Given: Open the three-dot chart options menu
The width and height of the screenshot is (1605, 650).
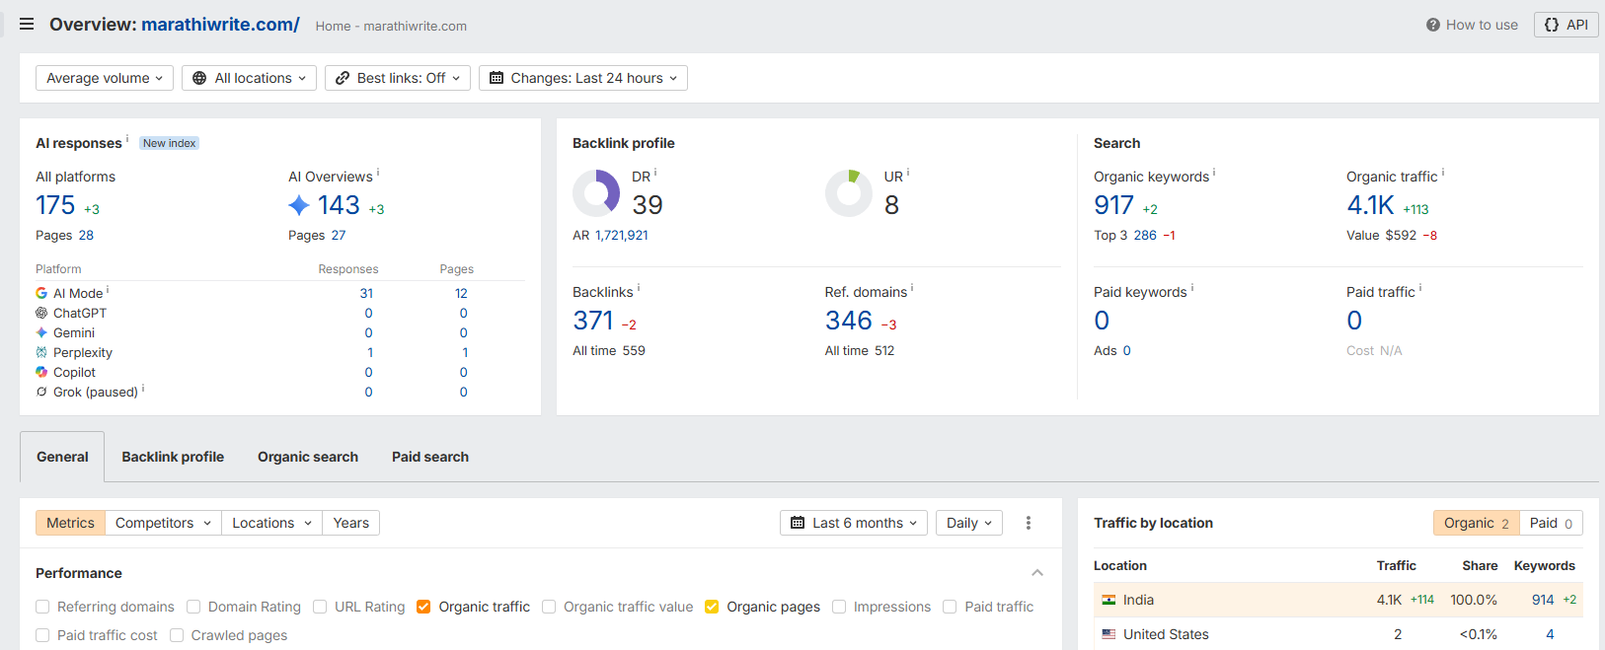Looking at the screenshot, I should tap(1029, 523).
